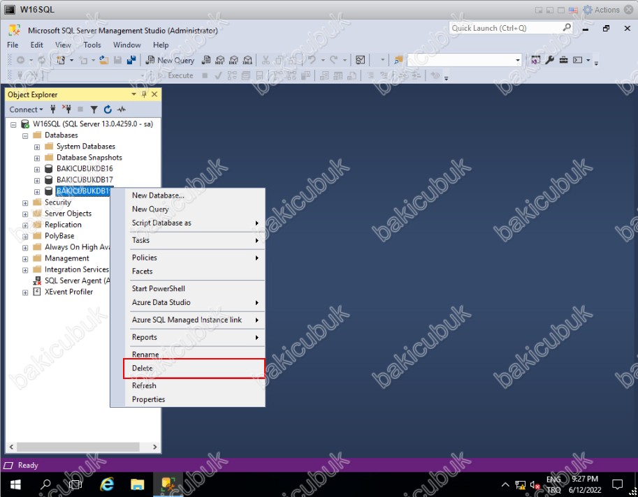Screen dimensions: 638x497
Task: Expand the Server Objects folder
Action: [x=25, y=214]
